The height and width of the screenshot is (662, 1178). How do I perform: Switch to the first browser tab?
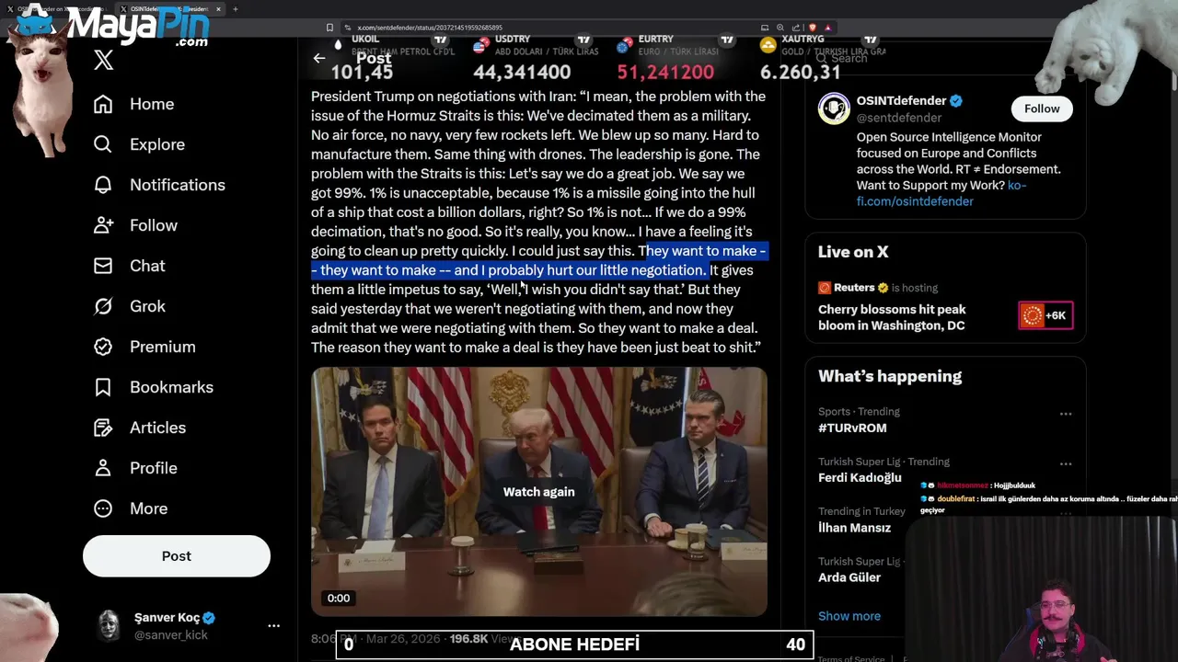tap(55, 9)
